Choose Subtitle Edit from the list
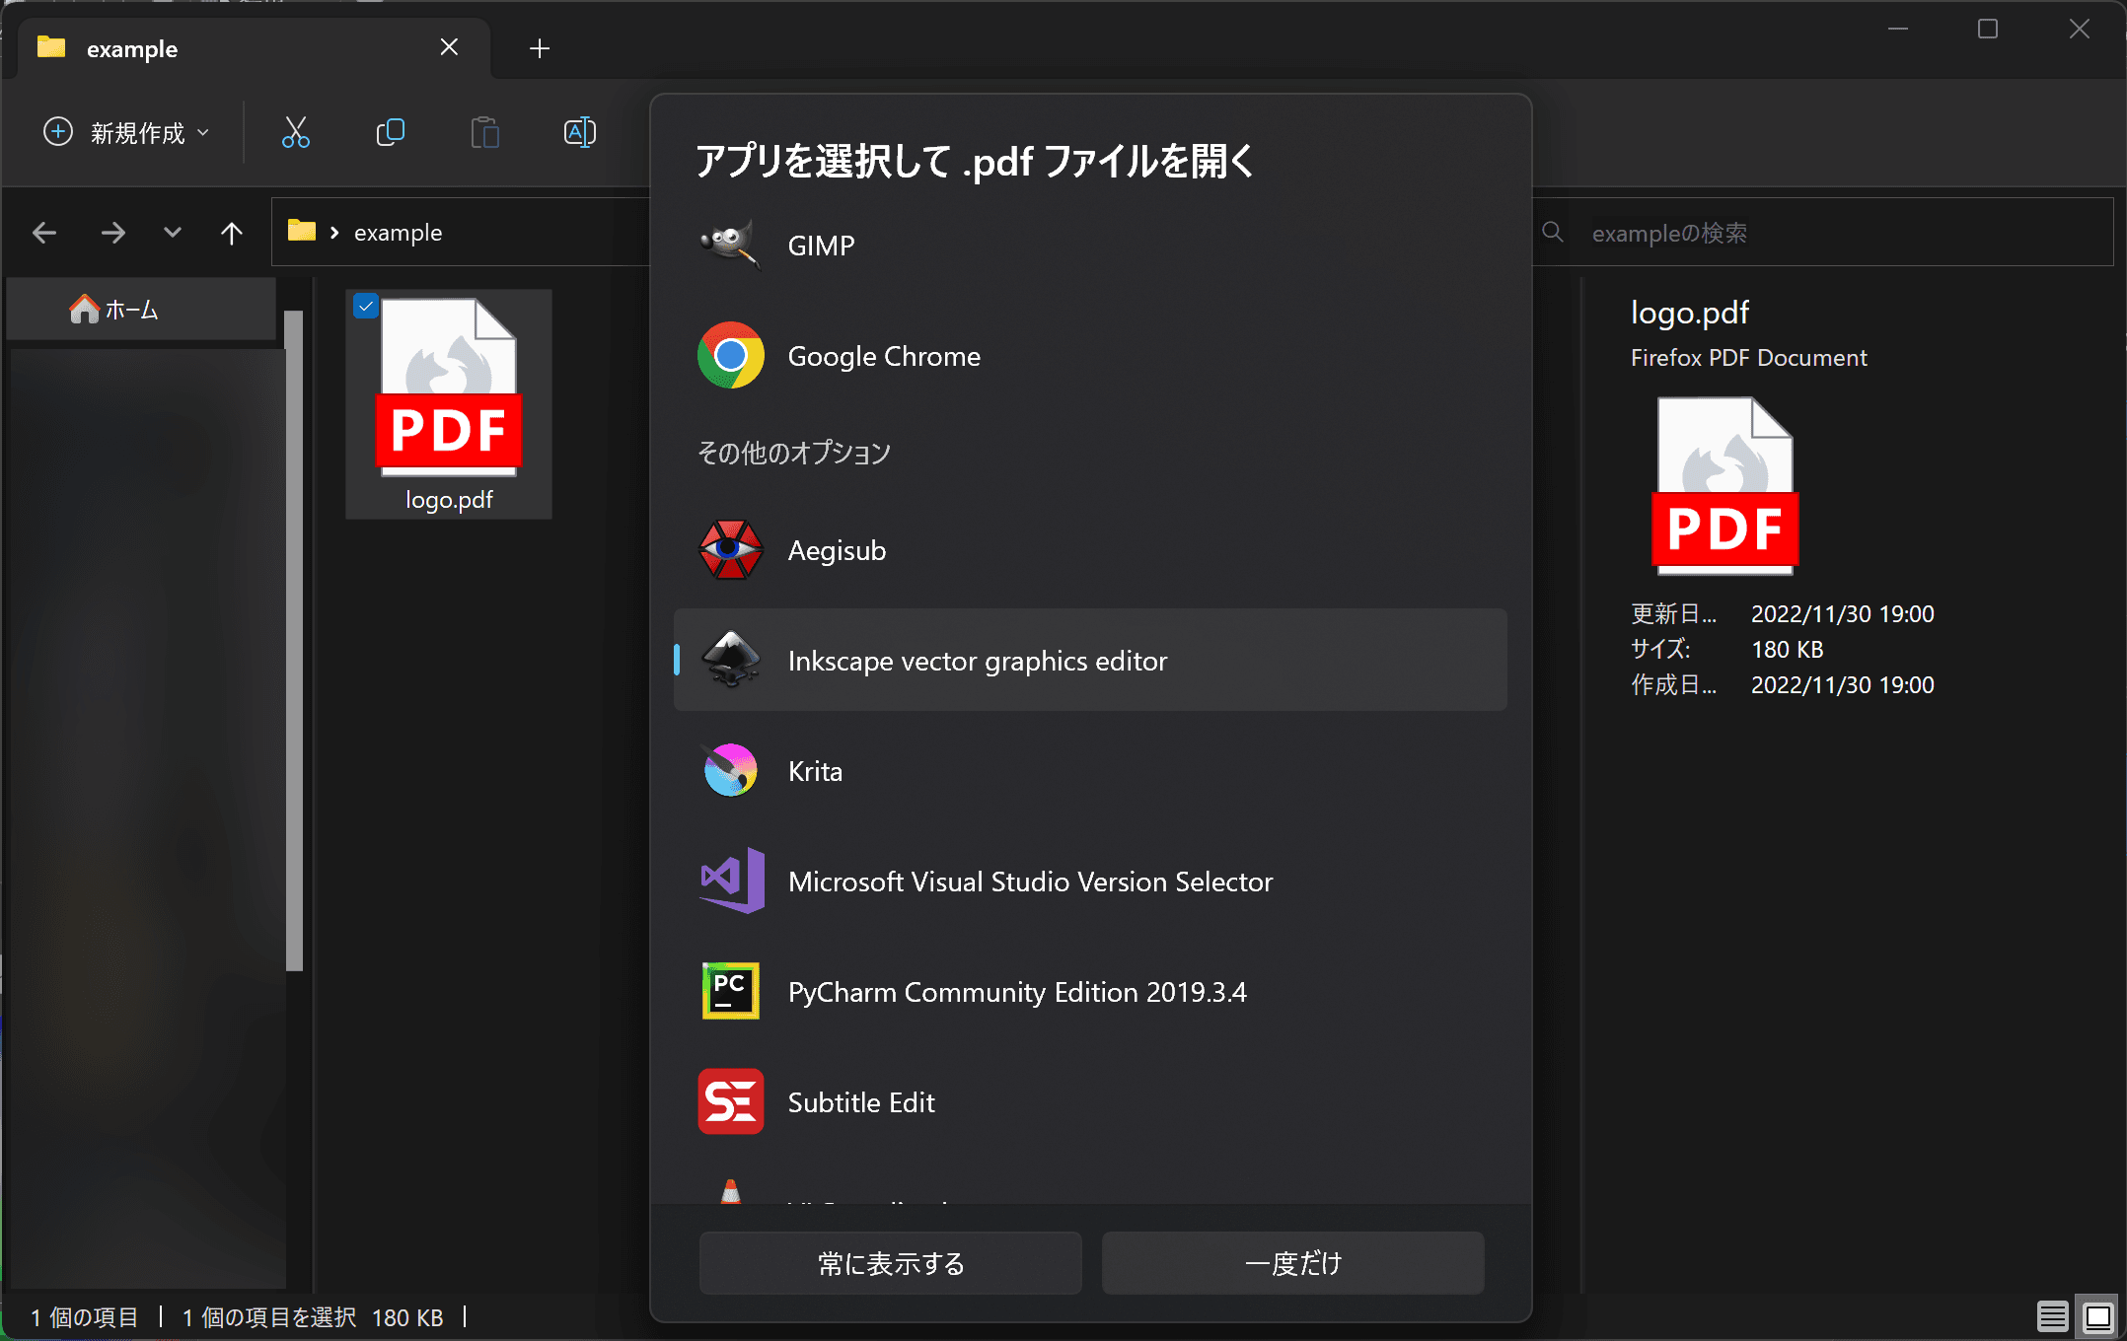 tap(1090, 1102)
